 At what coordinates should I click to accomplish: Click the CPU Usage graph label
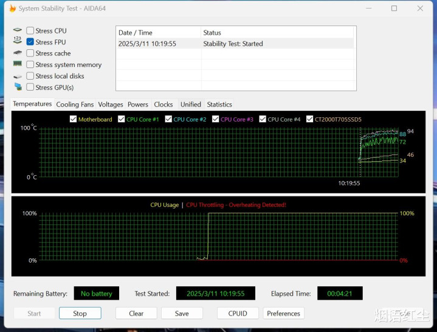point(165,205)
